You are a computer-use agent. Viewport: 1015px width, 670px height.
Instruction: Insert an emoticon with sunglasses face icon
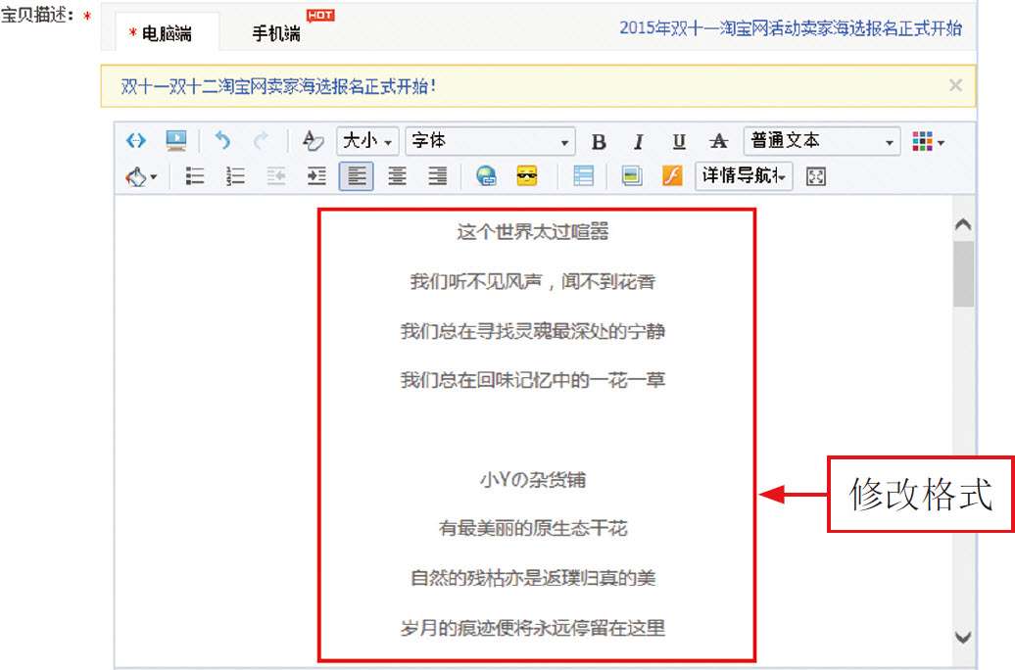point(527,176)
